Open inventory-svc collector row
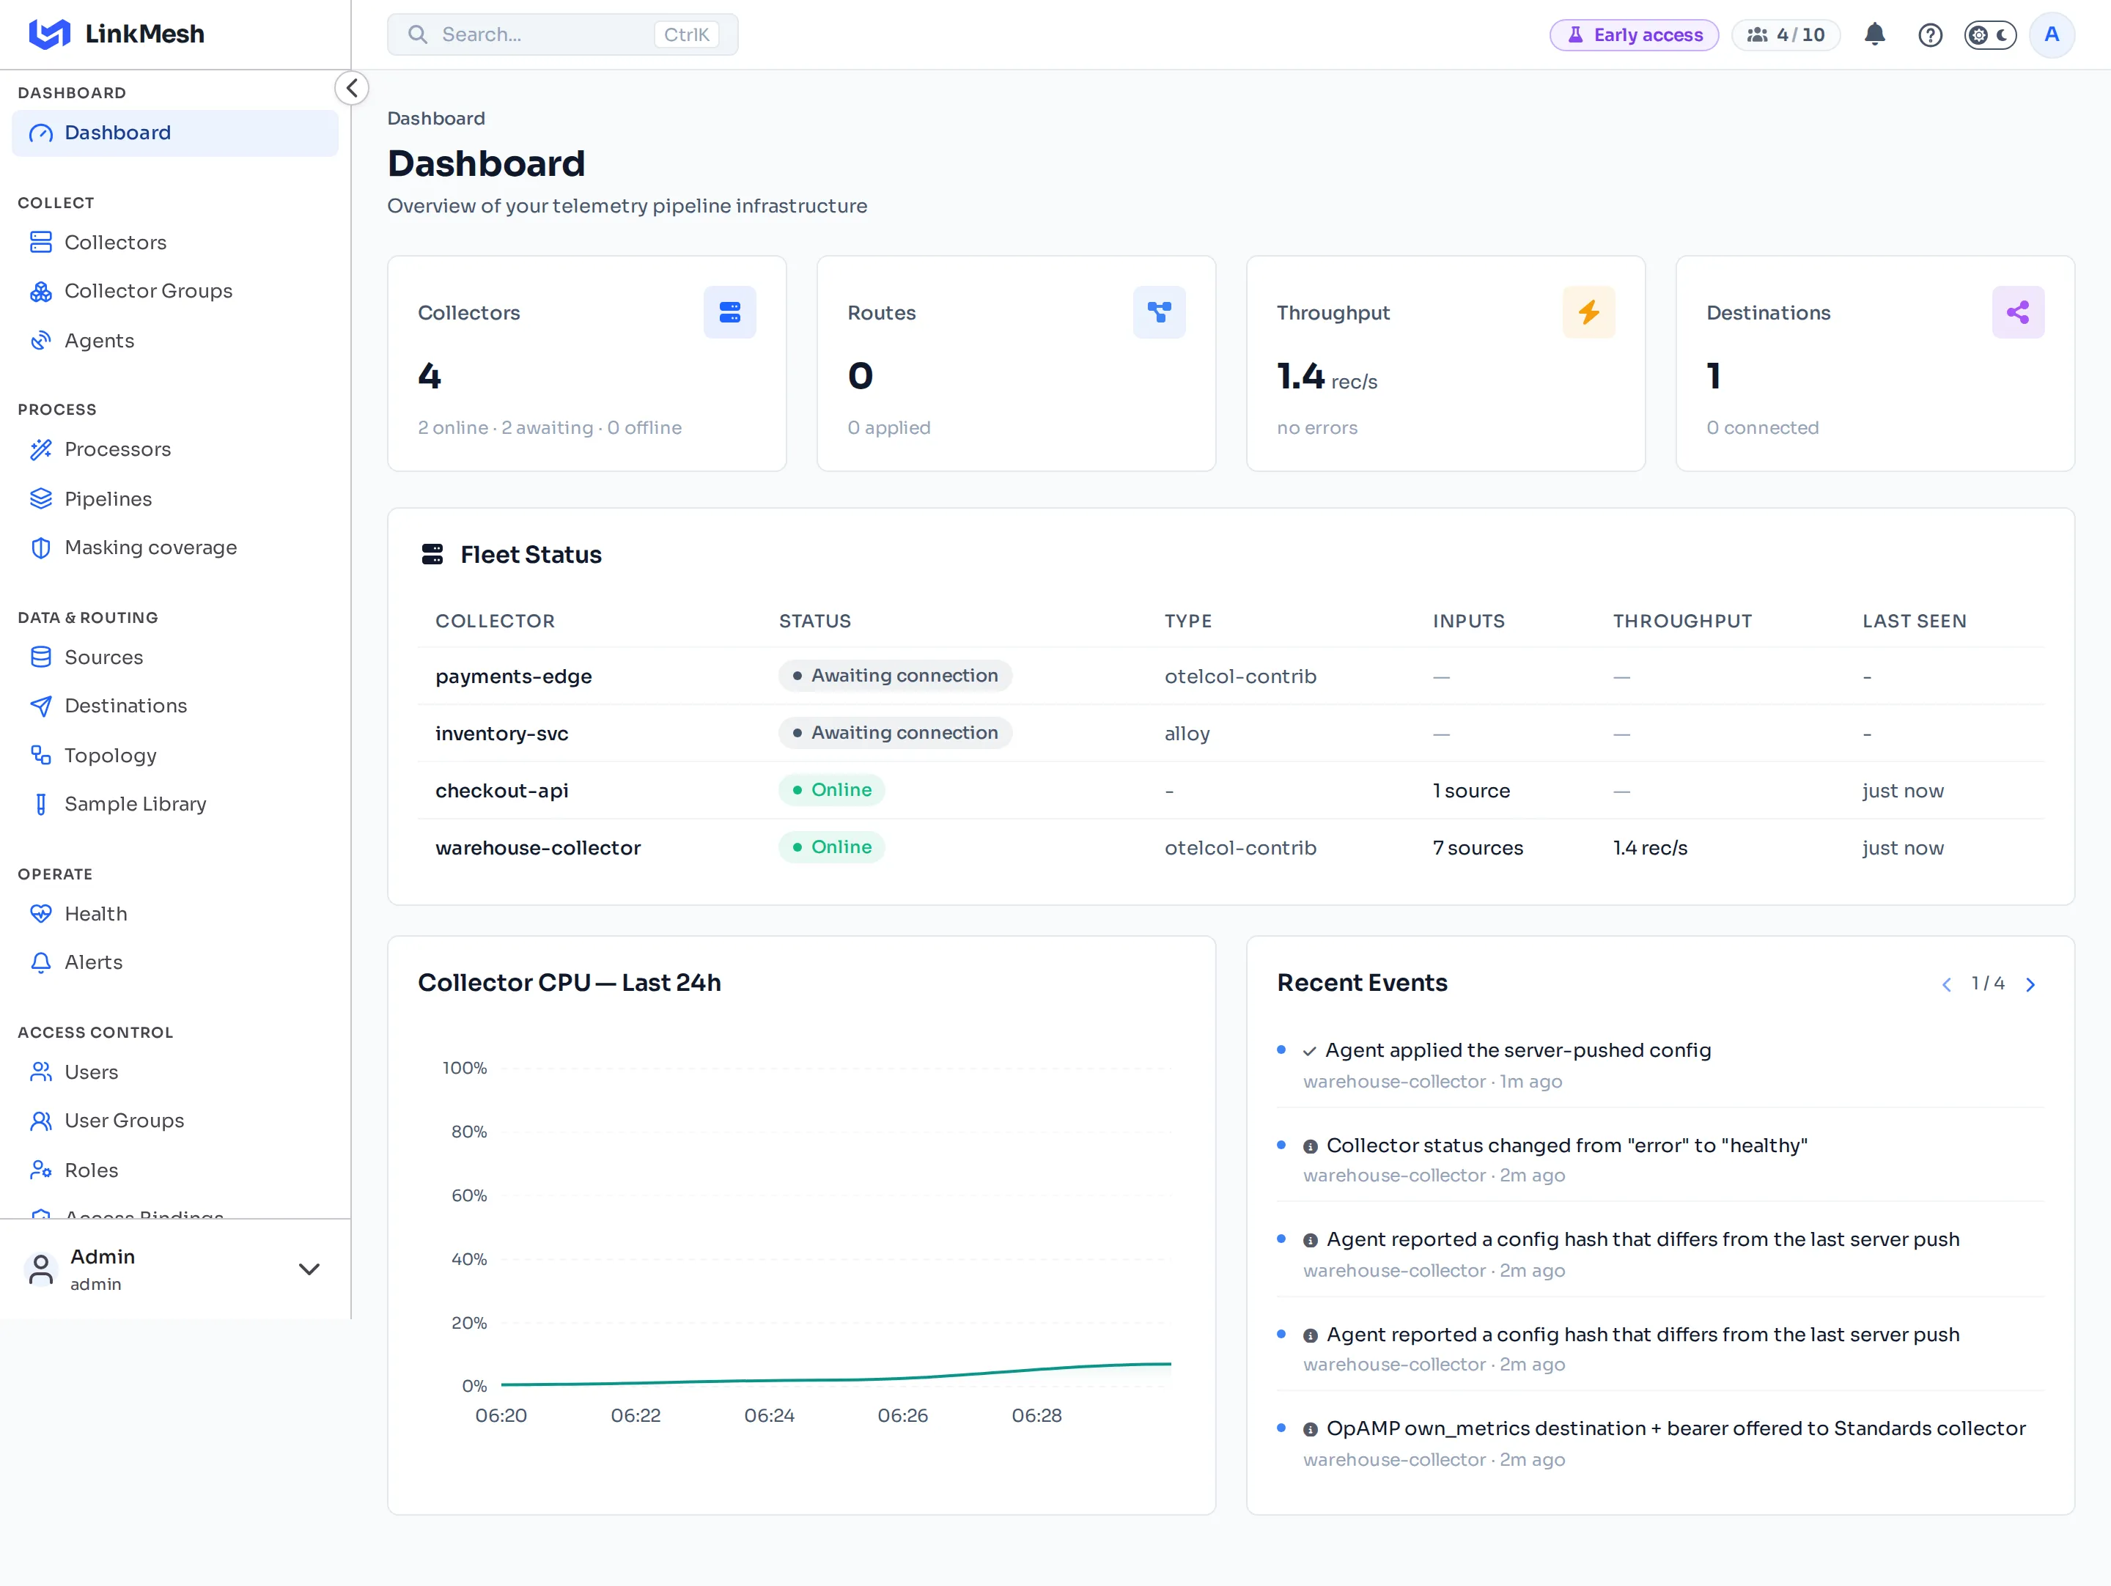The width and height of the screenshot is (2111, 1586). click(1231, 734)
